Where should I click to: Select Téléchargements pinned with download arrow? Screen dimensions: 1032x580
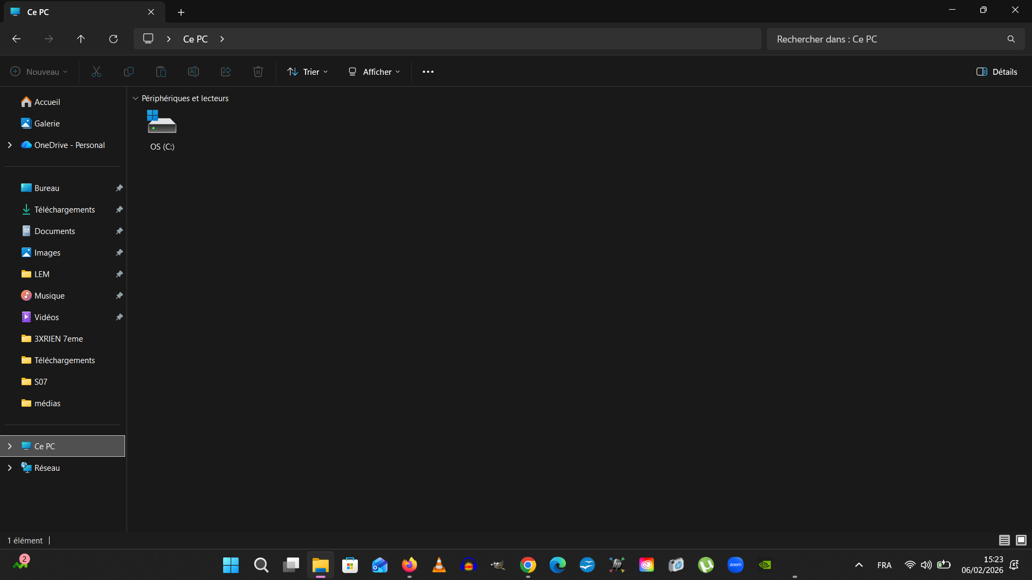[64, 209]
